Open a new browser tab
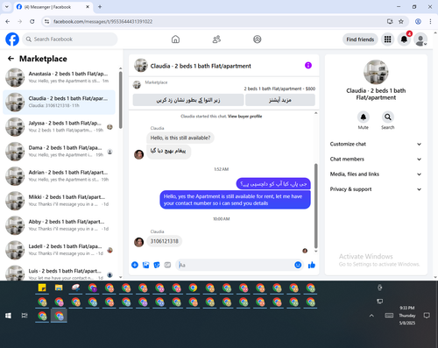The width and height of the screenshot is (438, 348). [100, 7]
